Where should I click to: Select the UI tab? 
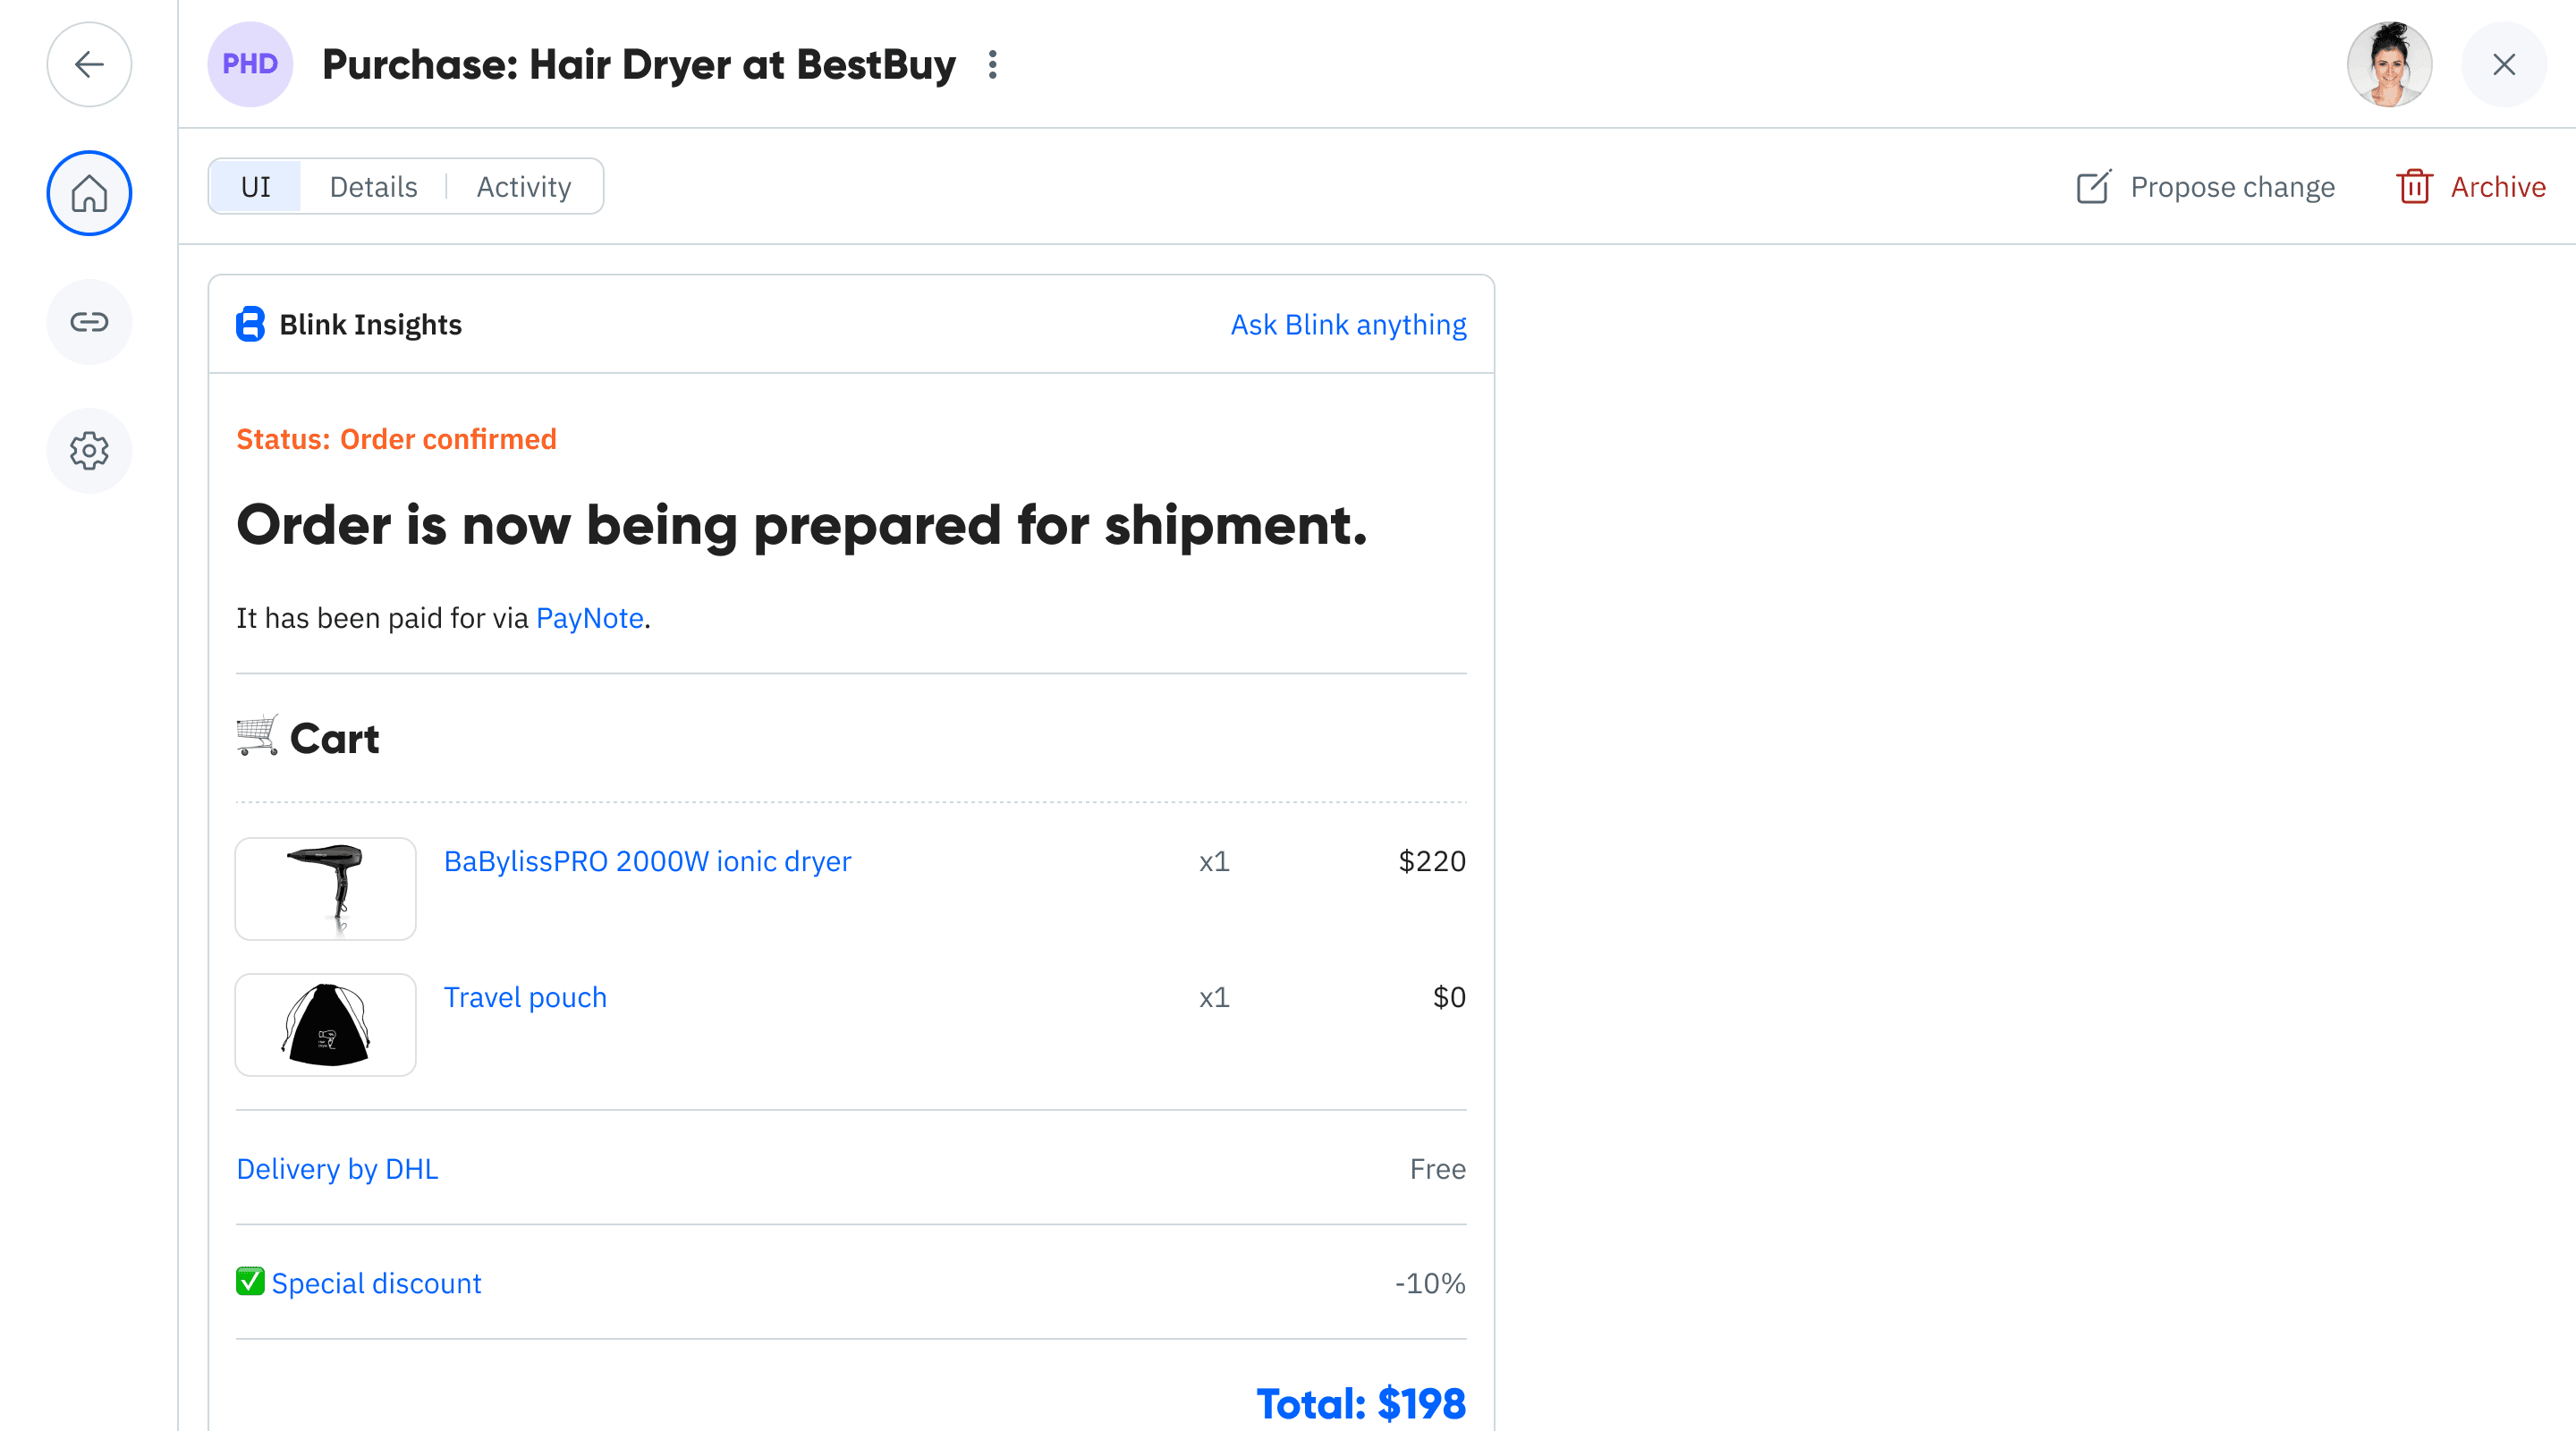coord(256,187)
